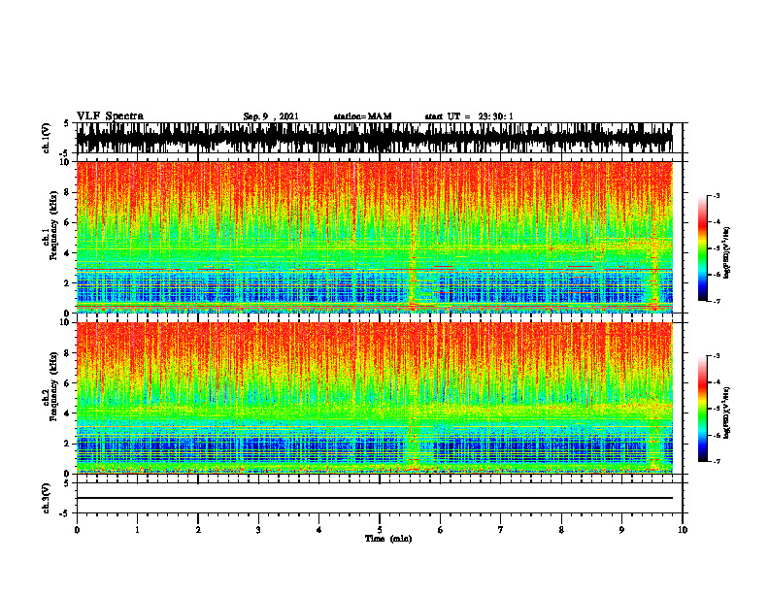Click the "-7" label on ch.1 color scale
Screen dimensions: 769x594
[x=717, y=301]
